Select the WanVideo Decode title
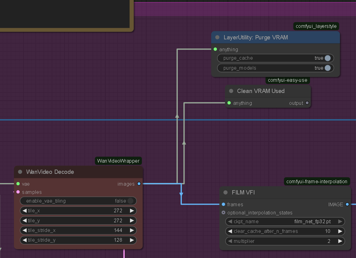This screenshot has width=356, height=258. pos(50,172)
